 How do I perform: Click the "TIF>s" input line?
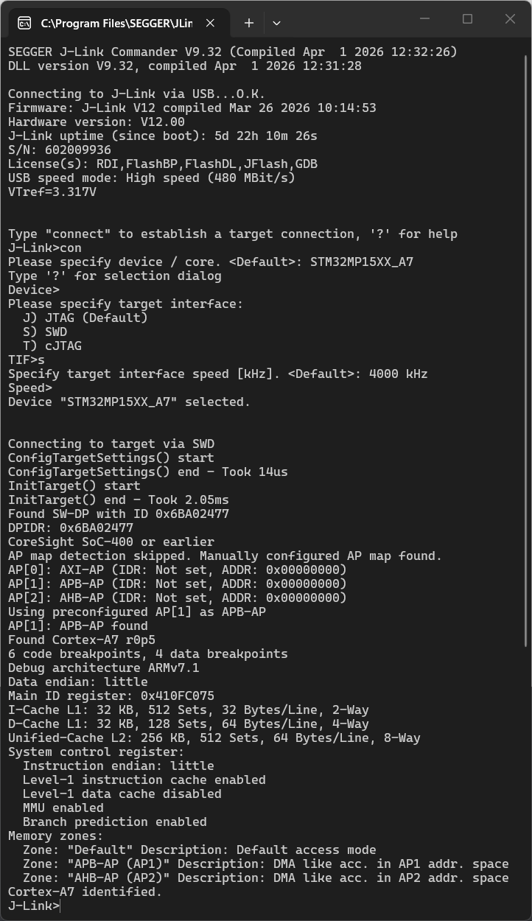(27, 360)
